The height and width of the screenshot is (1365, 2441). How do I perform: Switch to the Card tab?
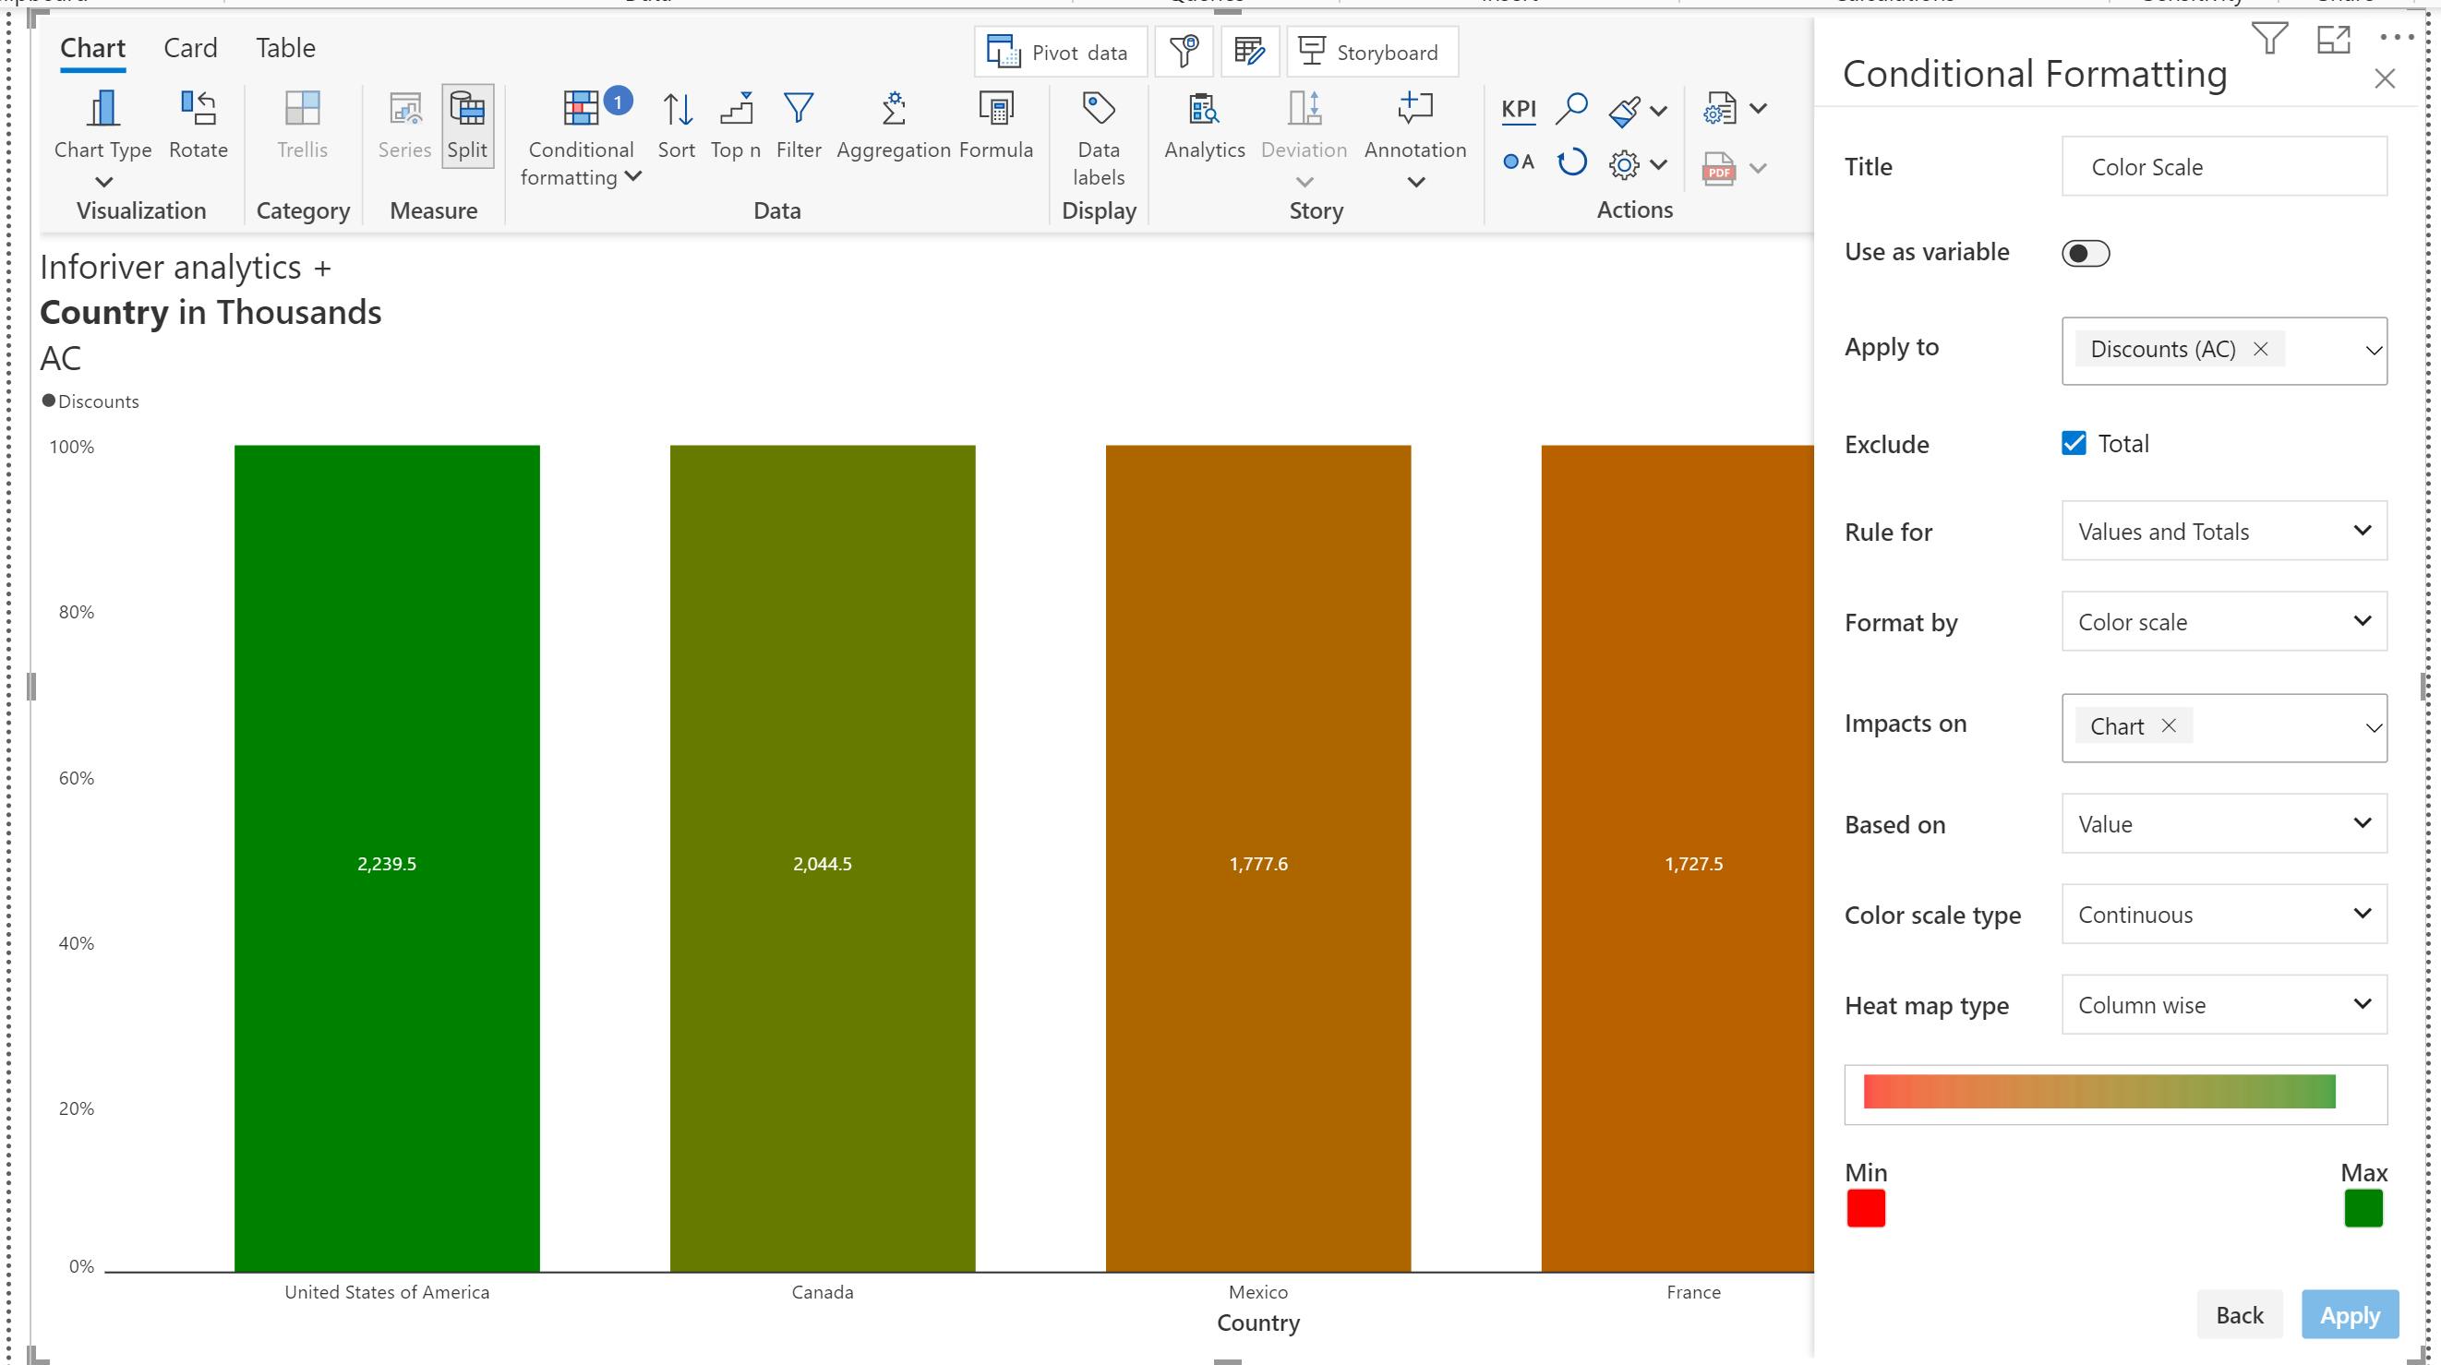189,48
